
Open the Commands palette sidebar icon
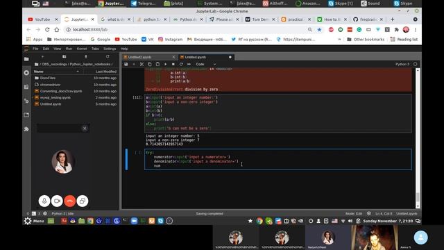tap(26, 87)
